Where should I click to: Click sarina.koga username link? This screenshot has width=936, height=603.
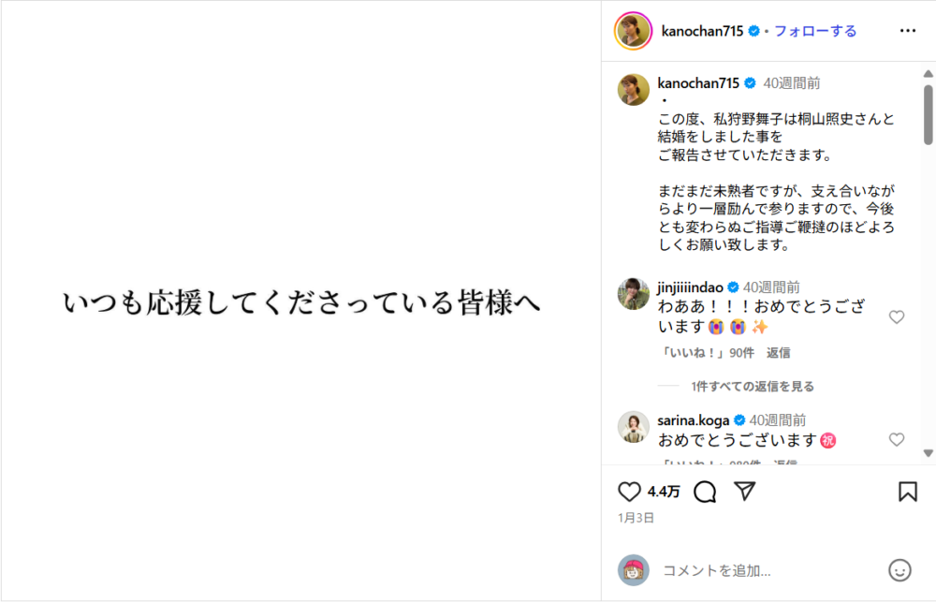(694, 420)
